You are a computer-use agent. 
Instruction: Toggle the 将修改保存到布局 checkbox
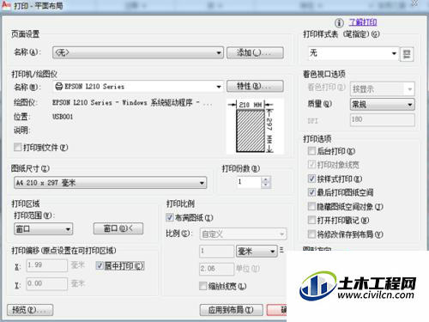[311, 234]
